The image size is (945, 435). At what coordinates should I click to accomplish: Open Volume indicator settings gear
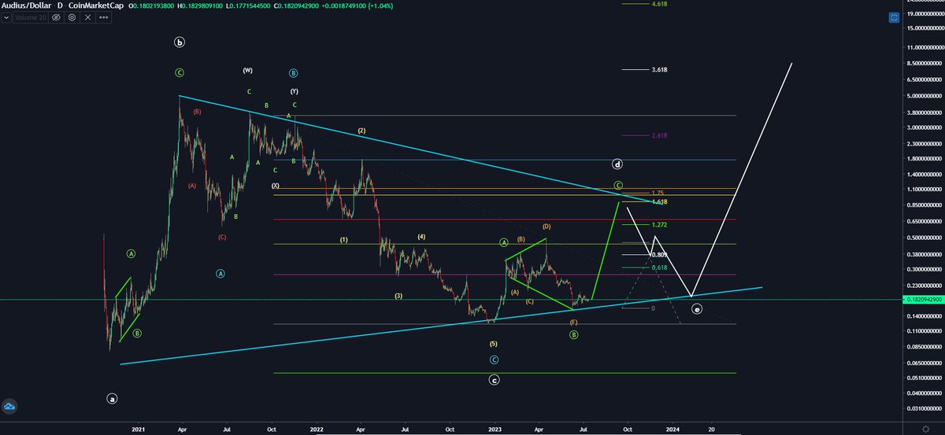click(x=72, y=17)
